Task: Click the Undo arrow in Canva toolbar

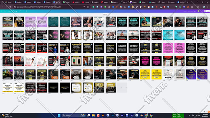Action: [21, 11]
